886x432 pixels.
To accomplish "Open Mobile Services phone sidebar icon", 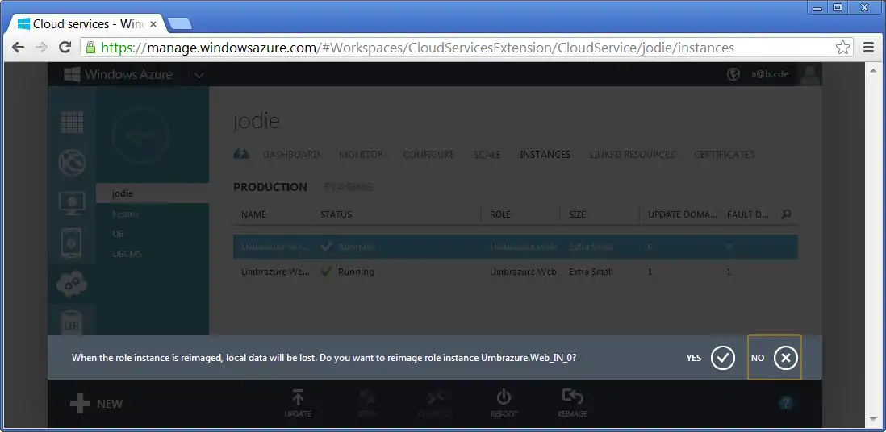I will click(x=72, y=243).
